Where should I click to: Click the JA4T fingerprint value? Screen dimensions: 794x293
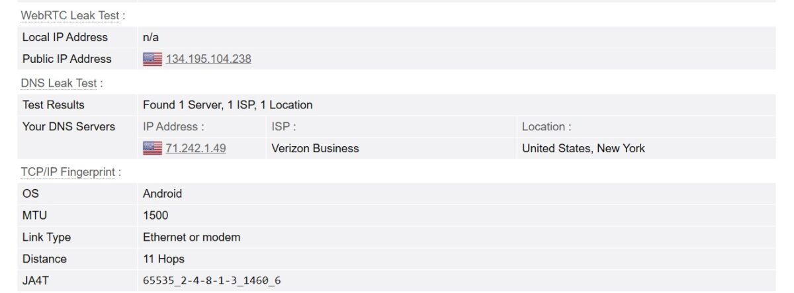[212, 280]
